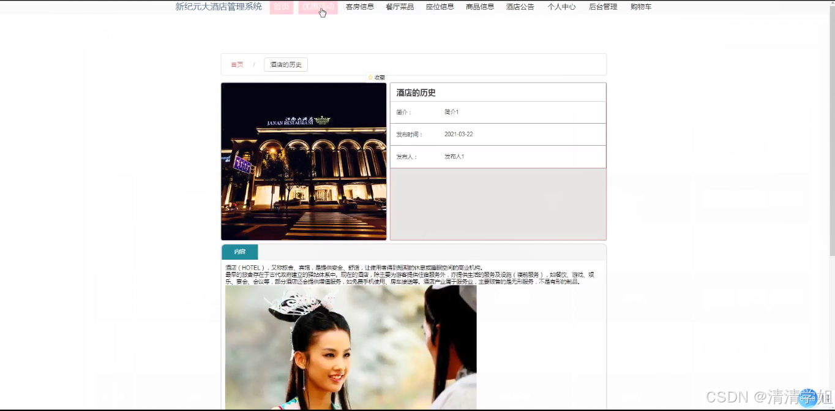
Task: Click the 简介 field value area
Action: coord(451,111)
